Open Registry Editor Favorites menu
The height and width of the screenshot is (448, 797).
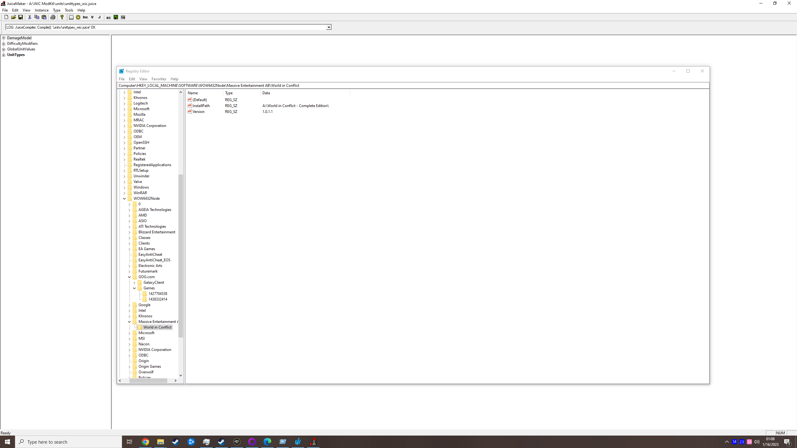click(x=159, y=79)
